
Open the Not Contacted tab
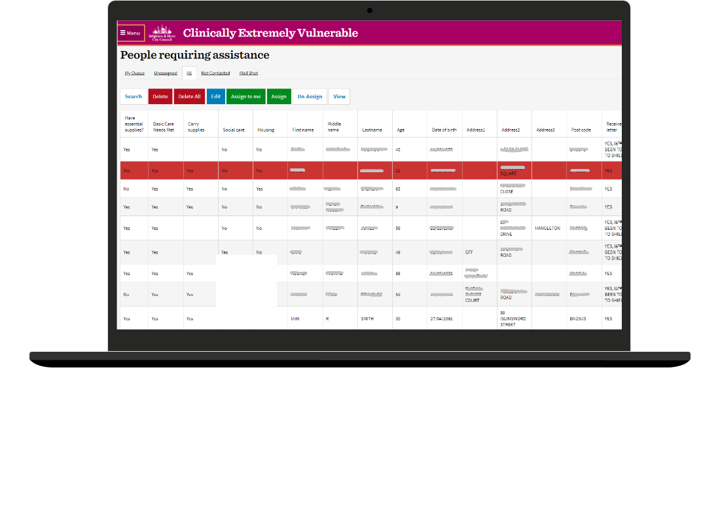click(215, 73)
